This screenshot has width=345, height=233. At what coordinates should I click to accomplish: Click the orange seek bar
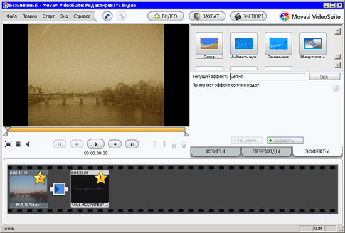click(96, 130)
